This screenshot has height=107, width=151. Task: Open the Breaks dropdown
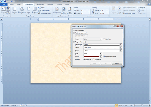click(42, 7)
